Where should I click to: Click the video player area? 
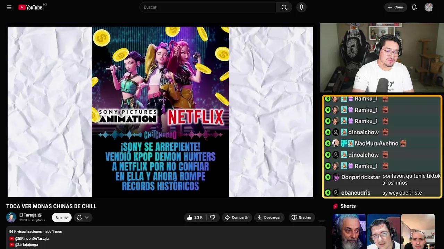coord(160,112)
